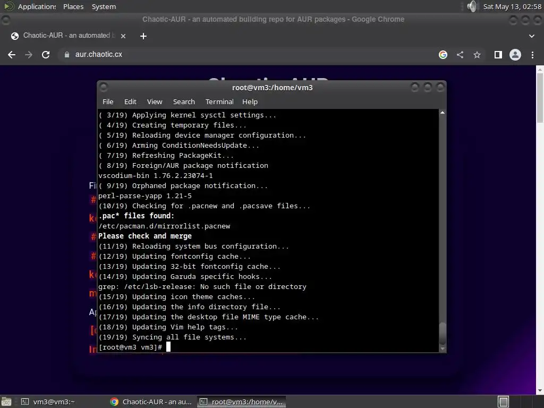The image size is (544, 408).
Task: Click the perl-parse-yapp 1.21-5 line
Action: [x=145, y=196]
